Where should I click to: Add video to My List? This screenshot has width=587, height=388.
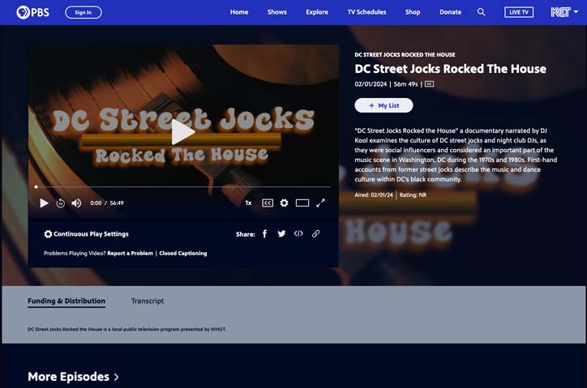[383, 105]
